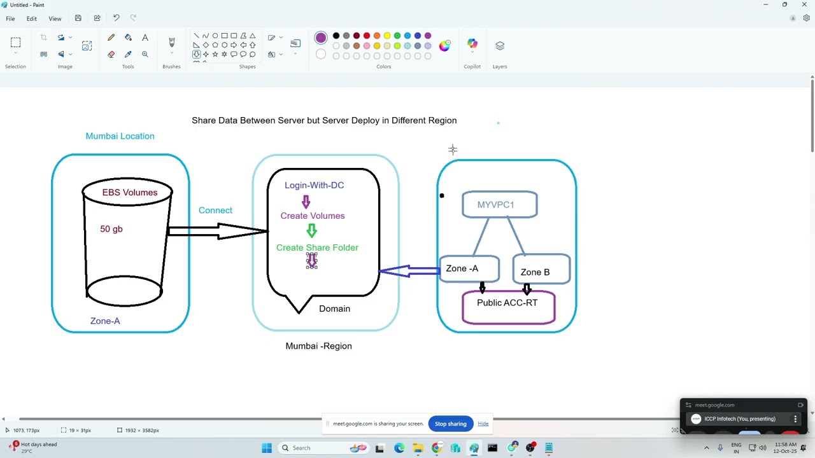Select the Magnifier zoom tool
Viewport: 815px width, 458px height.
[x=145, y=55]
